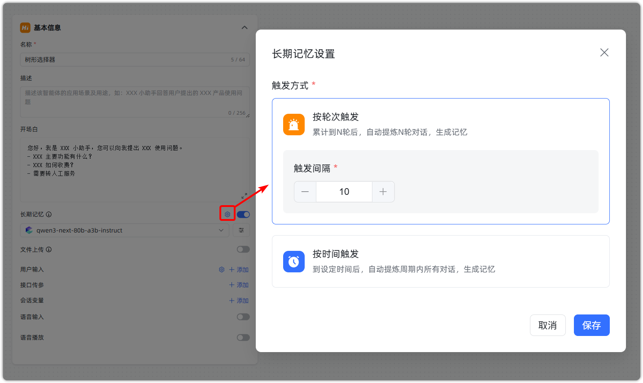
Task: Enable the 语音输入 toggle
Action: 243,317
